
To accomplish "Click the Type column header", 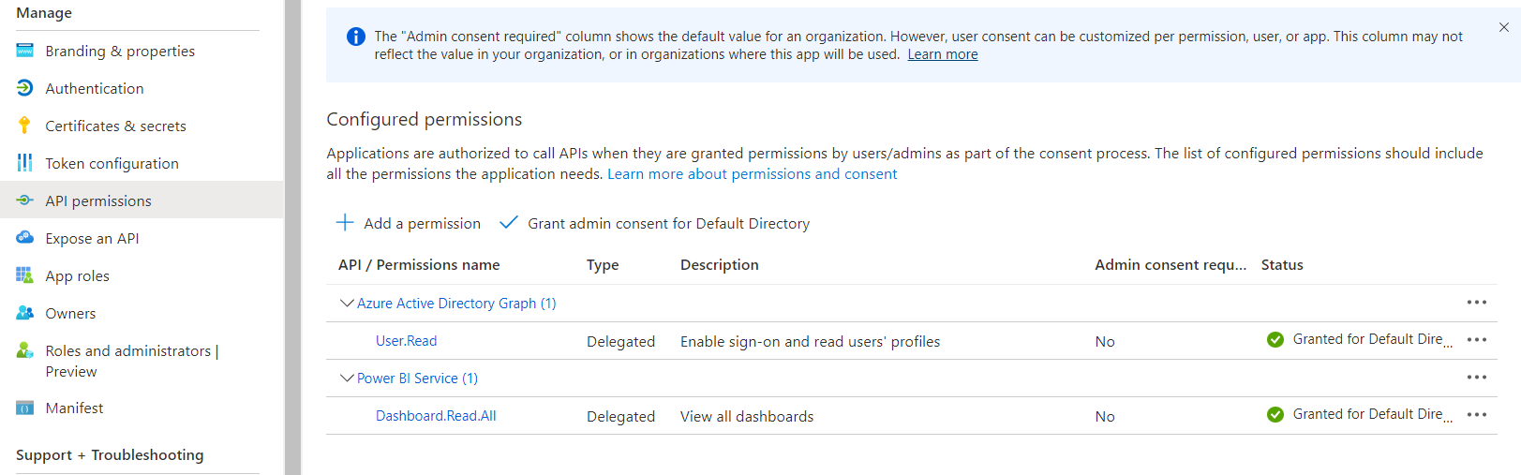I will pos(603,264).
